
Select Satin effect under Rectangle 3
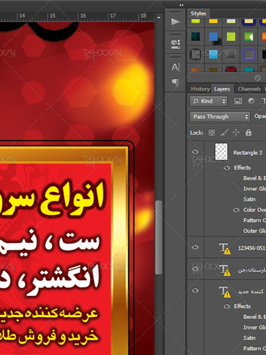250,199
